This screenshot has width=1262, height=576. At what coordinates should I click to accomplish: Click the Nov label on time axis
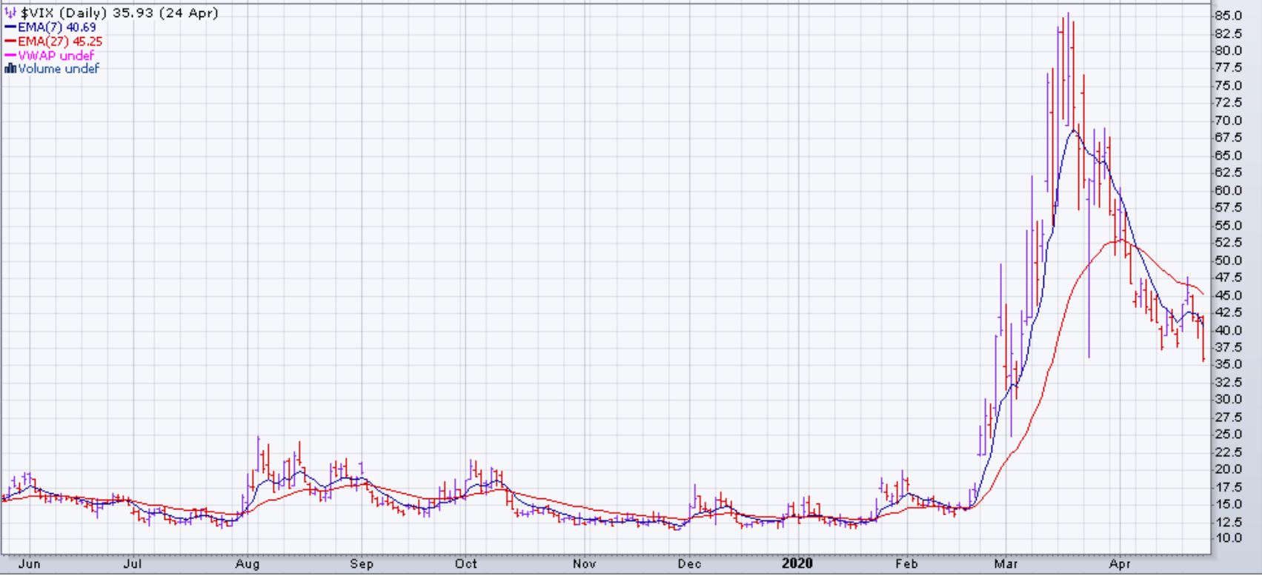click(x=585, y=564)
